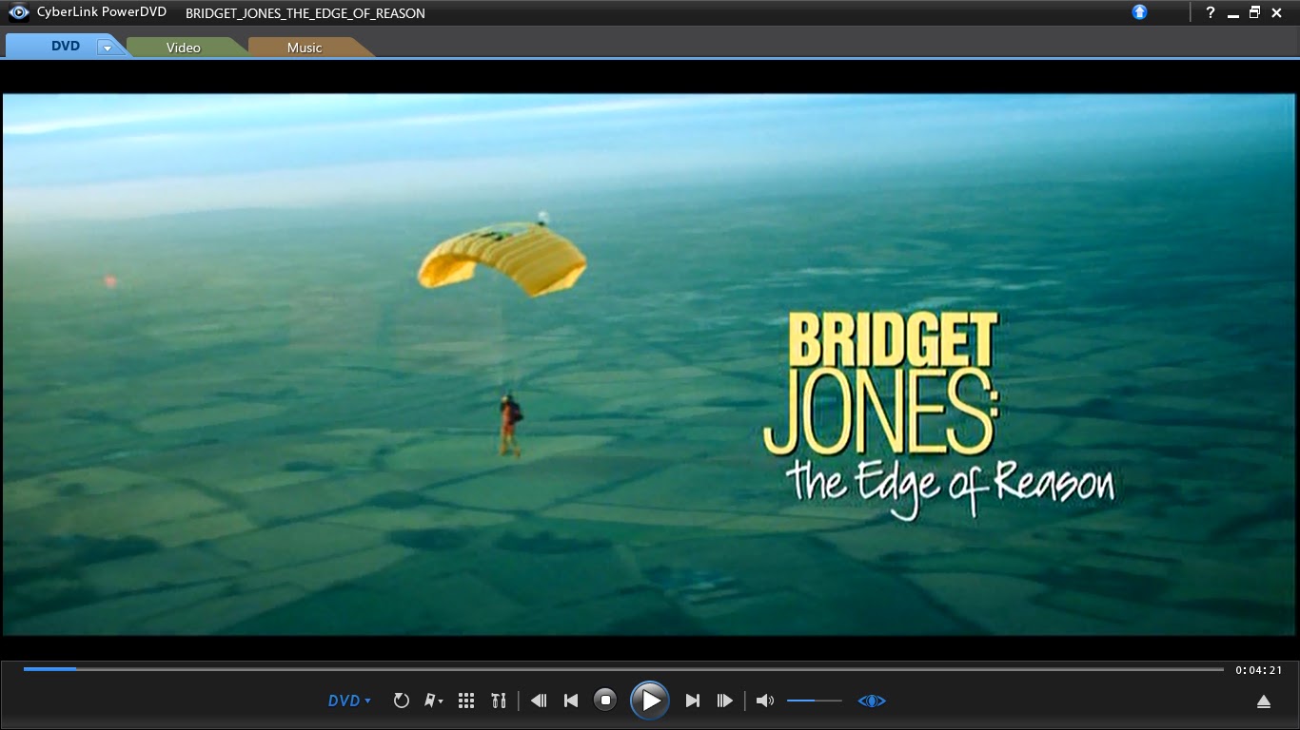Go back to the previous chapter
Viewport: 1300px width, 730px height.
click(x=571, y=701)
